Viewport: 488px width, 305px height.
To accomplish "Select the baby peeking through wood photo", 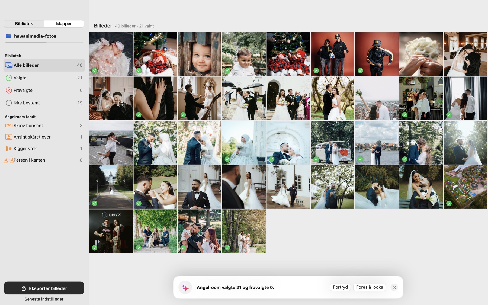I will pyautogui.click(x=200, y=54).
